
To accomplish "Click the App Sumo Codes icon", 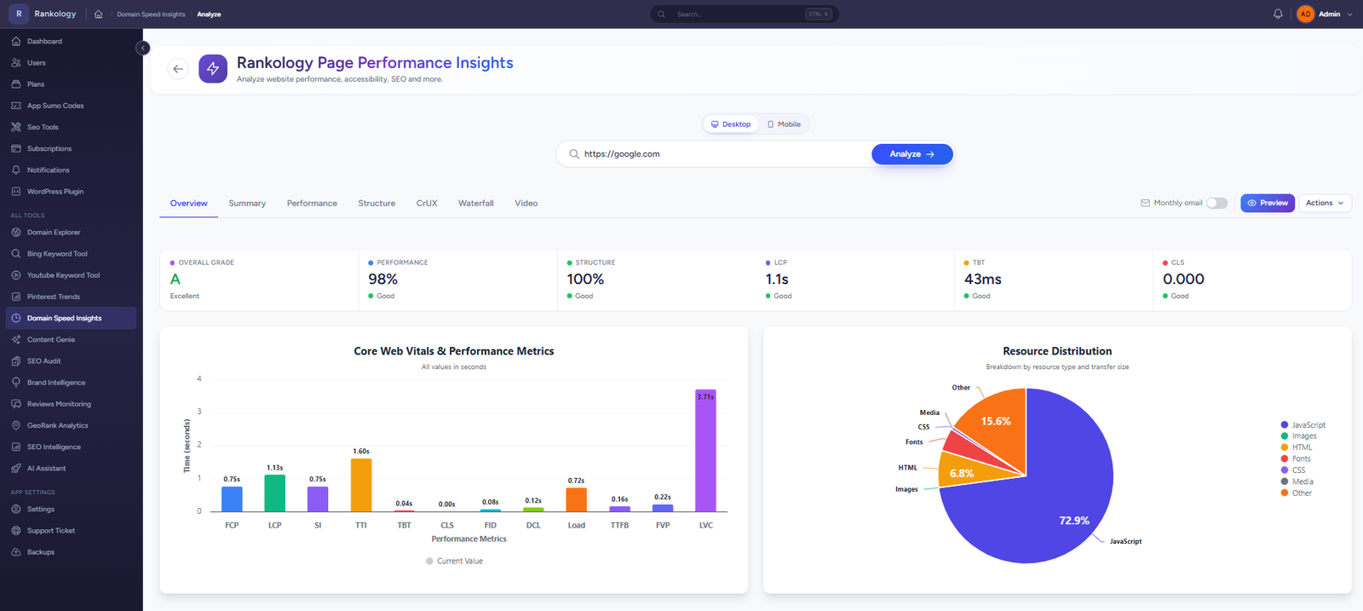I will 16,106.
